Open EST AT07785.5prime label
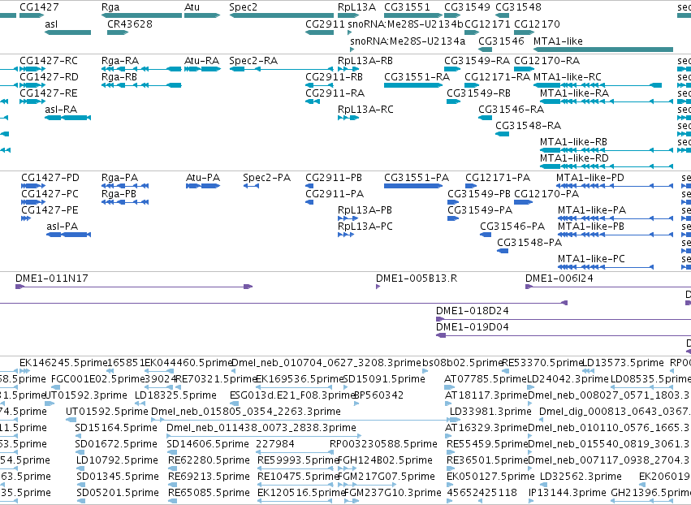Screen dimensions: 691x505 [x=486, y=379]
